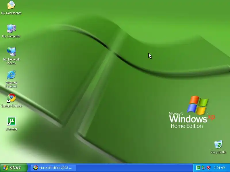Click the red security shield tray icon
Image resolution: width=230 pixels, height=172 pixels.
point(208,168)
